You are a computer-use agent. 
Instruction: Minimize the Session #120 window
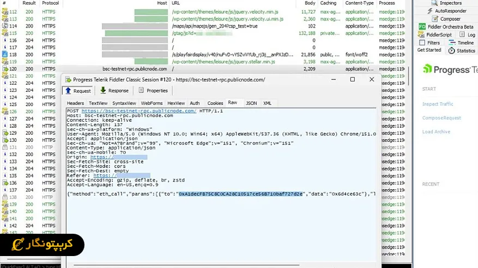pyautogui.click(x=334, y=79)
